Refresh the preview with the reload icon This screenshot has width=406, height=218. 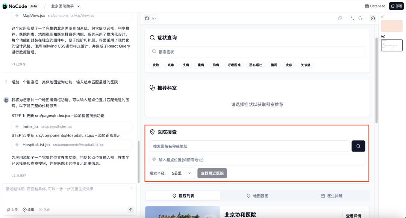coord(361,18)
